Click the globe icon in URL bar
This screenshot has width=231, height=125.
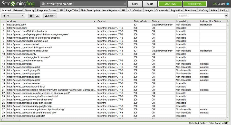43,4
